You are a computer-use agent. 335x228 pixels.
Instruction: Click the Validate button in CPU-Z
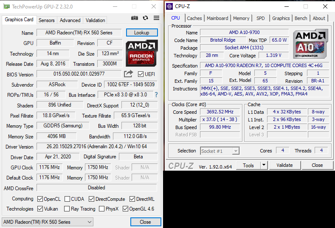(285, 165)
